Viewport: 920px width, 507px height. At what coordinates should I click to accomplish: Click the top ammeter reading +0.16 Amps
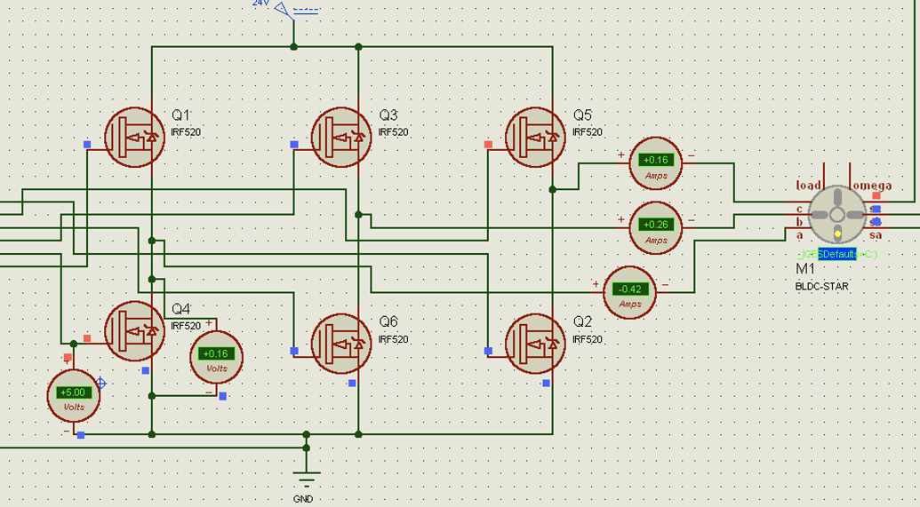pos(656,163)
